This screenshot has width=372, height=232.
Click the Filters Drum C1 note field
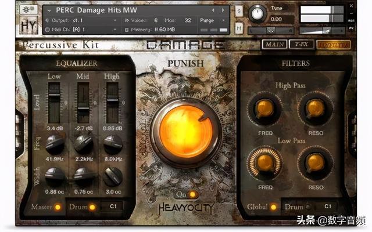327,206
